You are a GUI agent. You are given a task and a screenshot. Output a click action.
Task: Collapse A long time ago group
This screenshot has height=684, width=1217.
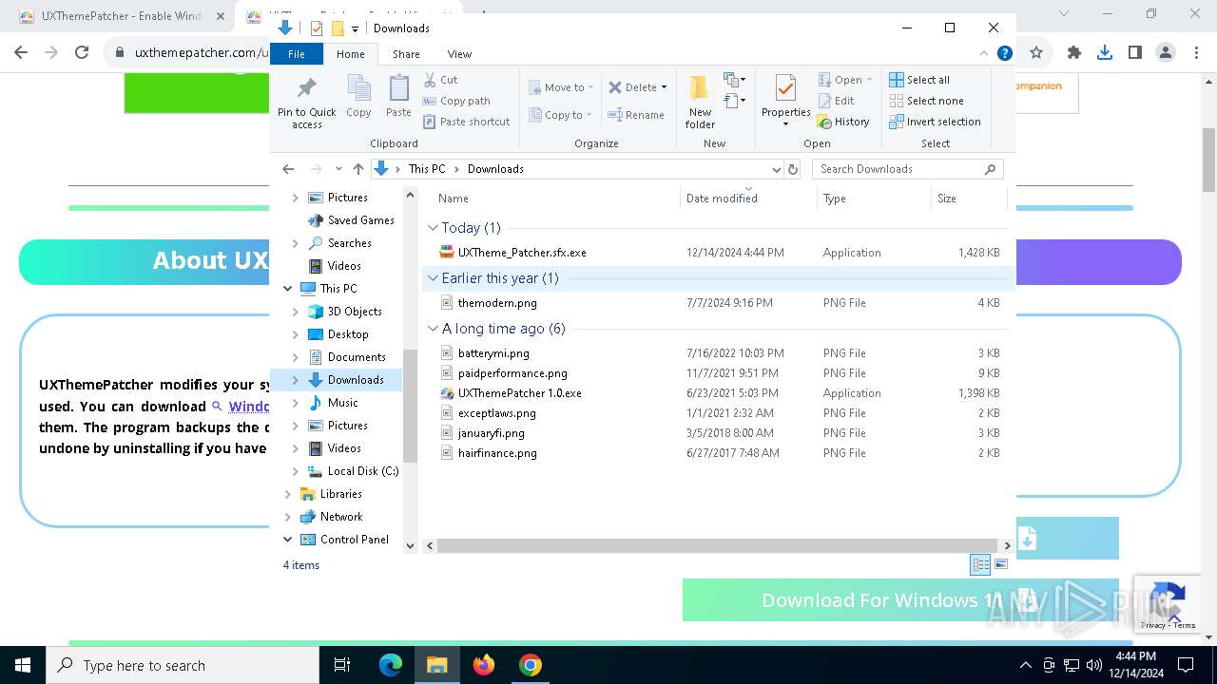coord(434,329)
